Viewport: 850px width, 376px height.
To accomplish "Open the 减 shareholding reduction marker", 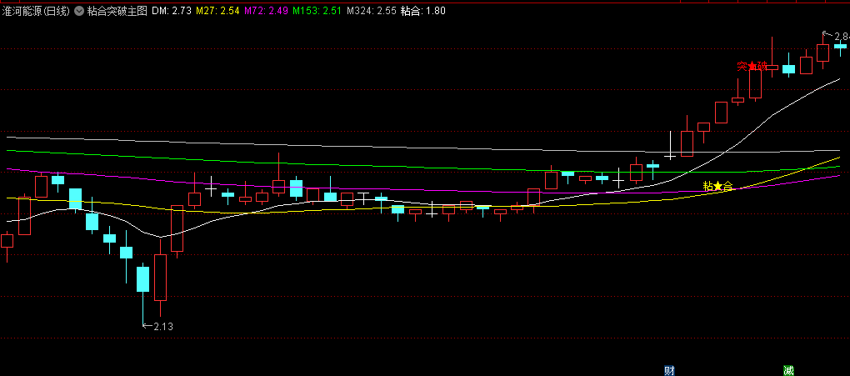I will [x=788, y=370].
